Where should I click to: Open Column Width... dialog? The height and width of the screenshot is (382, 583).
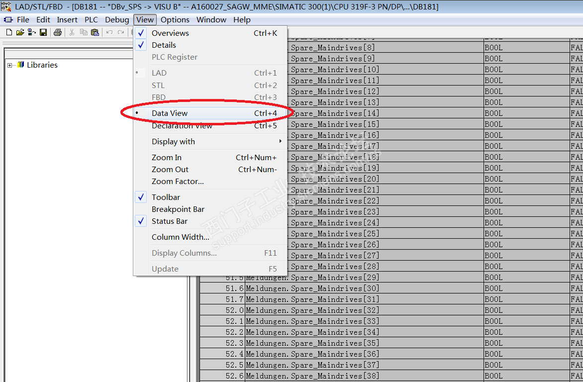[x=211, y=237]
